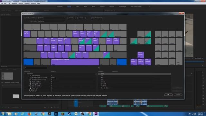This screenshot has width=206, height=116.
Task: Click the Backspace key on virtual keyboard
Action: pyautogui.click(x=120, y=34)
